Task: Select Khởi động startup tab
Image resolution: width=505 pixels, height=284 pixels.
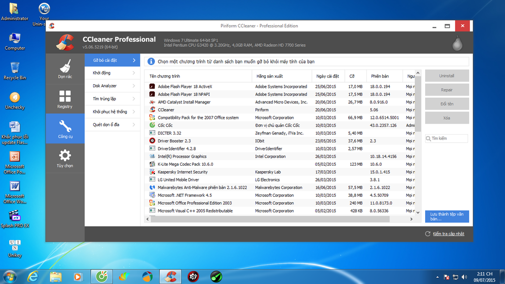Action: 112,73
